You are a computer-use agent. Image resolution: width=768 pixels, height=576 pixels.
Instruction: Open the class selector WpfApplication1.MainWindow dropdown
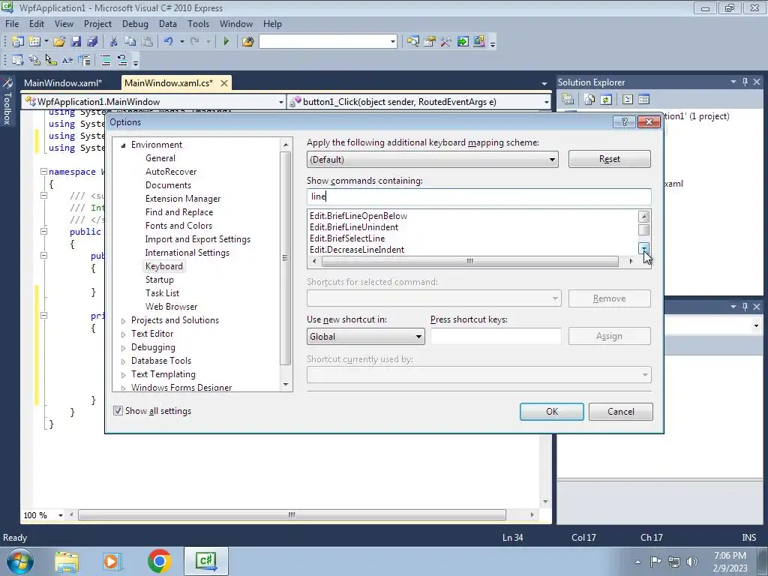tap(280, 102)
